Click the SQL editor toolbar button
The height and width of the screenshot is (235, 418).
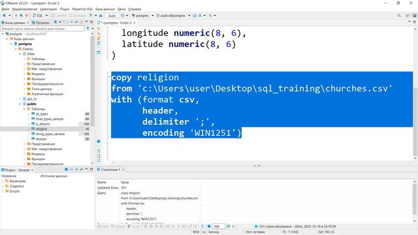[38, 16]
